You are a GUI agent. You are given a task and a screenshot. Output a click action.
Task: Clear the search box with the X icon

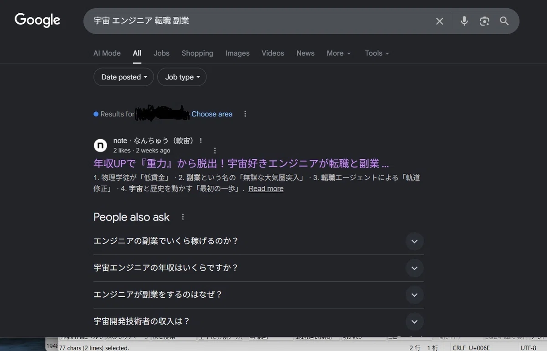tap(439, 21)
